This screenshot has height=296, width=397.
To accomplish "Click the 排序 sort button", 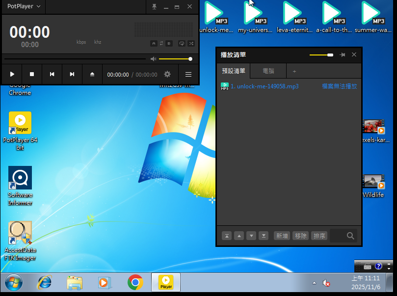I will point(319,236).
